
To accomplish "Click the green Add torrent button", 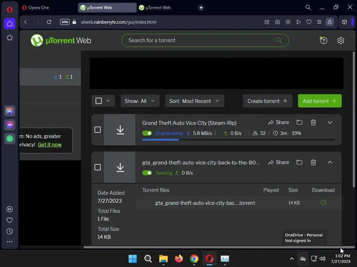I will click(320, 101).
